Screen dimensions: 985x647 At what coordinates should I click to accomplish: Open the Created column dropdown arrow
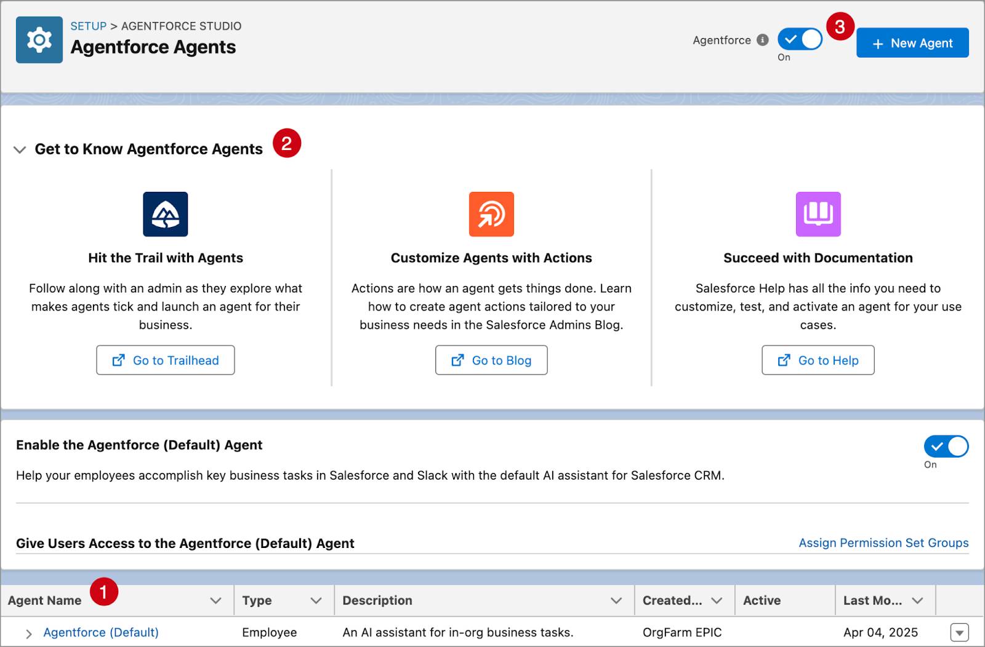[x=717, y=601]
